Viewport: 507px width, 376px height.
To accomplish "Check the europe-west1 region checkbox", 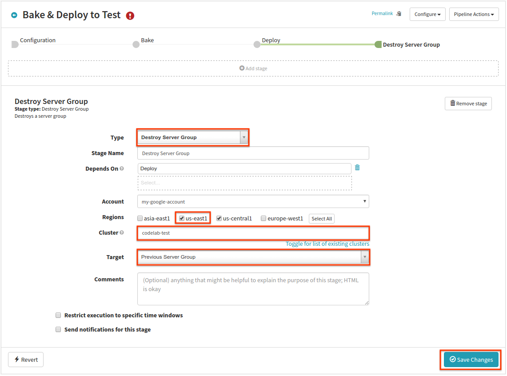I will coord(263,218).
